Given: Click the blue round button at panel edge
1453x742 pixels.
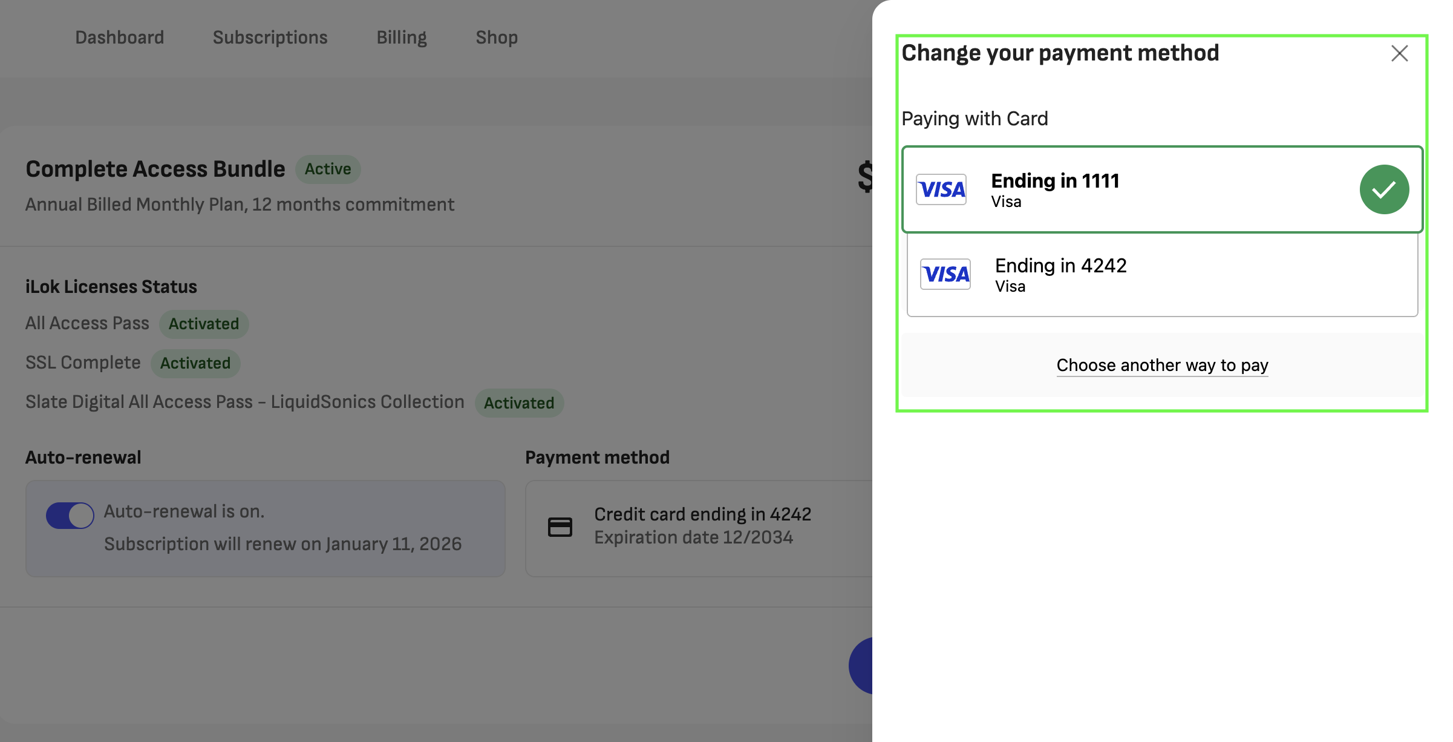Looking at the screenshot, I should [x=861, y=666].
